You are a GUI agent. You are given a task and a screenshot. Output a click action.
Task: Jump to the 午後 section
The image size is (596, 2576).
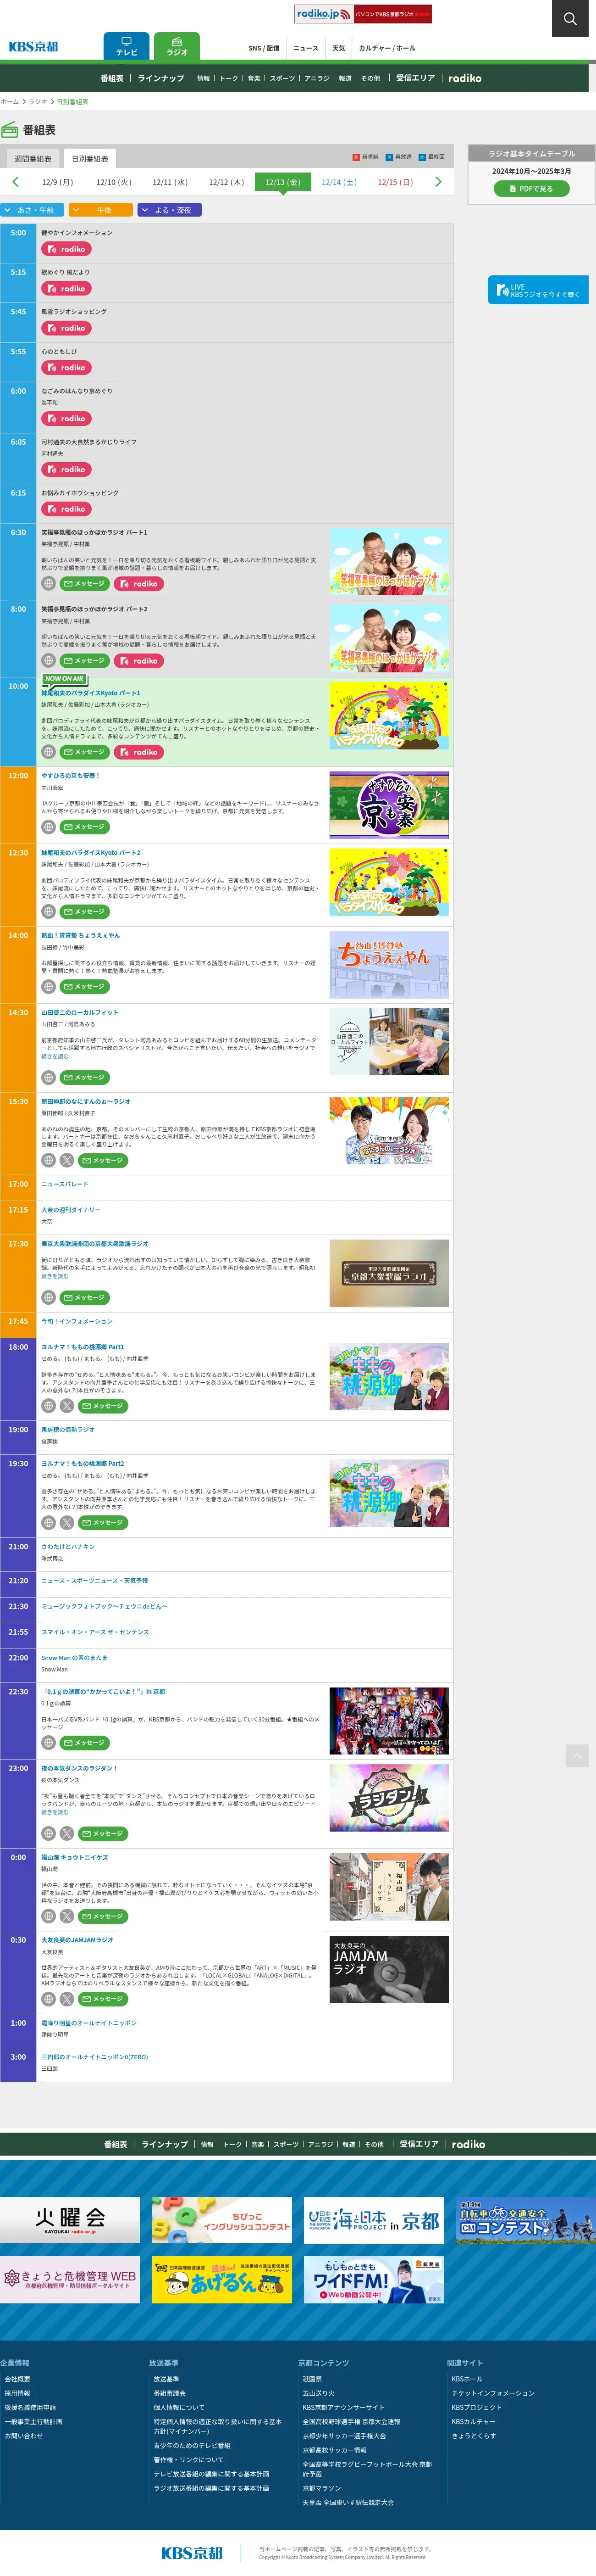(x=101, y=210)
